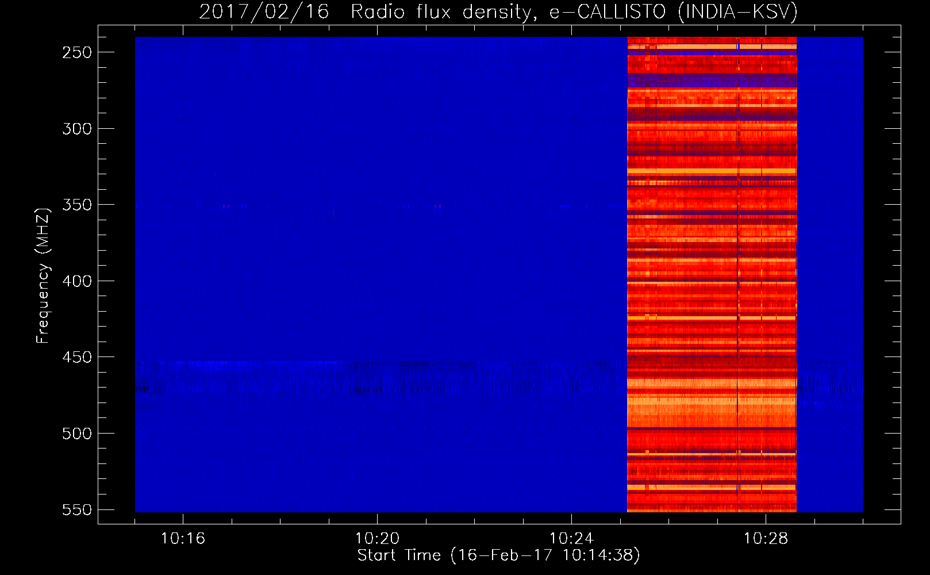Click the 350 frequency tick label

pyautogui.click(x=77, y=205)
